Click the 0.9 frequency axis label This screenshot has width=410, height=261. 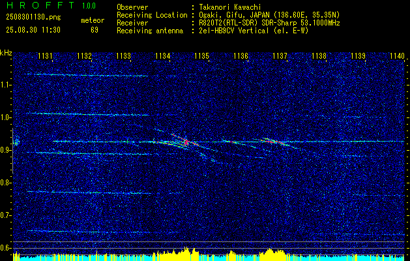tap(5, 150)
